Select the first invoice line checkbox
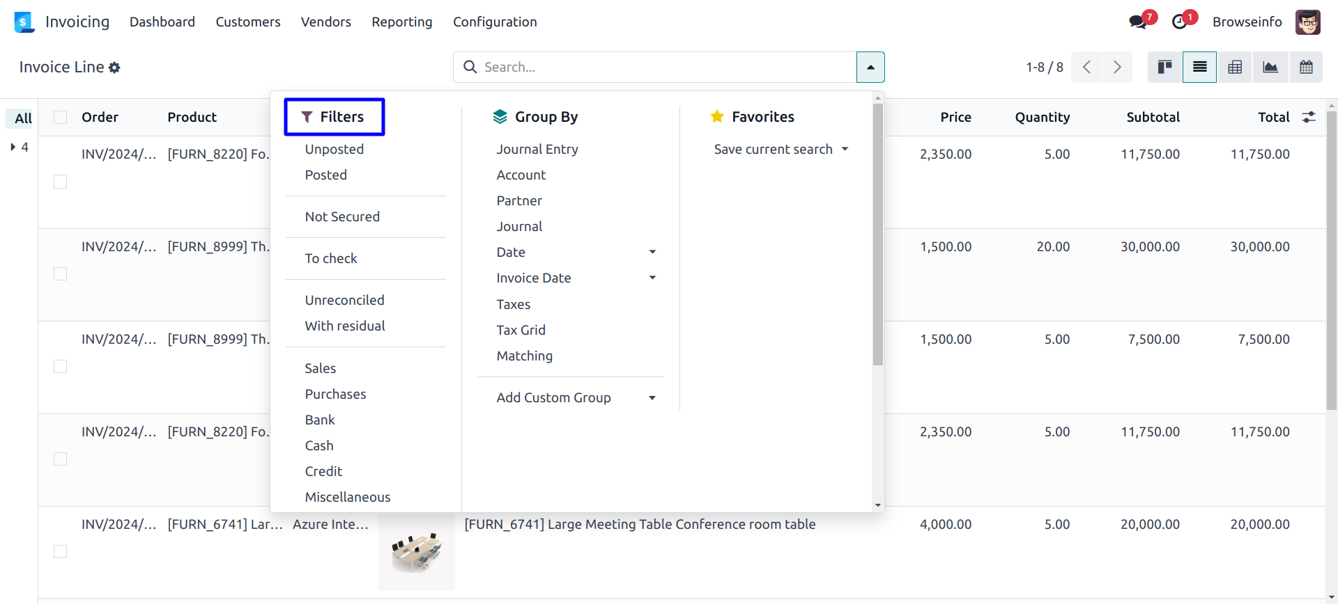This screenshot has width=1338, height=604. pos(61,182)
